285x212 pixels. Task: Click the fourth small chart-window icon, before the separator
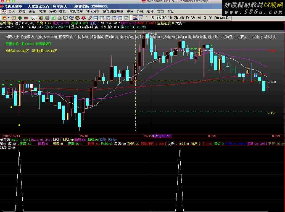tap(126, 18)
